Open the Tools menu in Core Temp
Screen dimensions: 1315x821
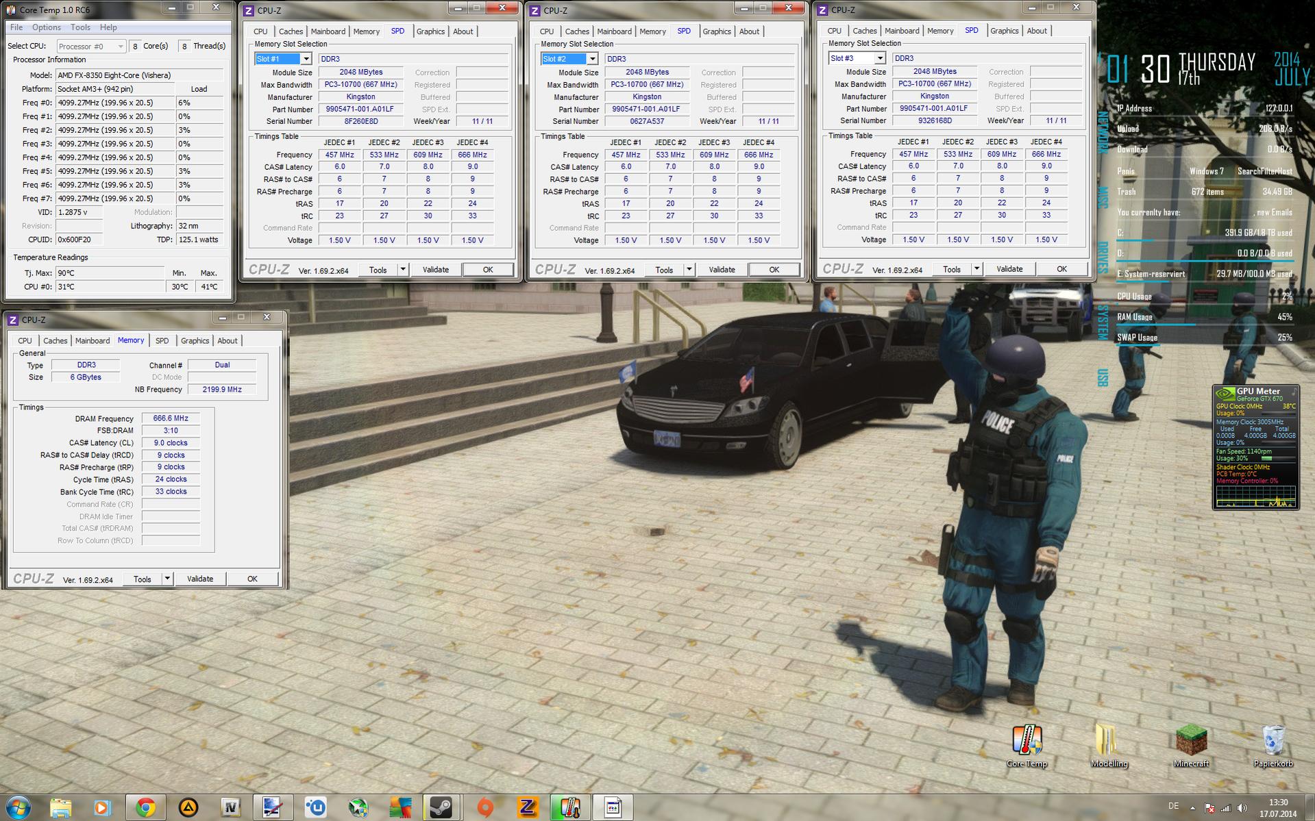pos(80,27)
